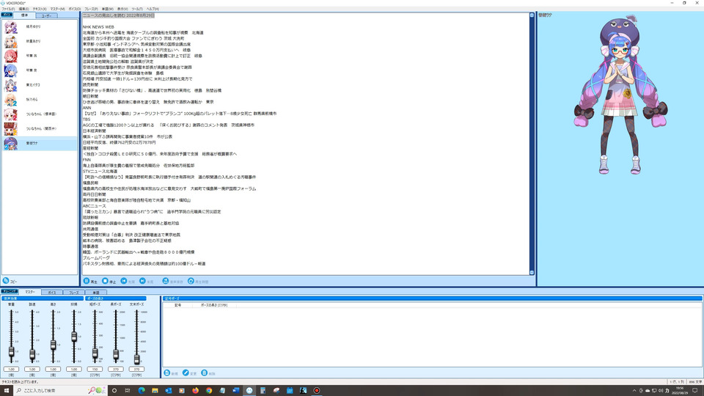This screenshot has height=396, width=704.
Task: Select the 東北イタコ voice avatar
Action: click(x=11, y=85)
